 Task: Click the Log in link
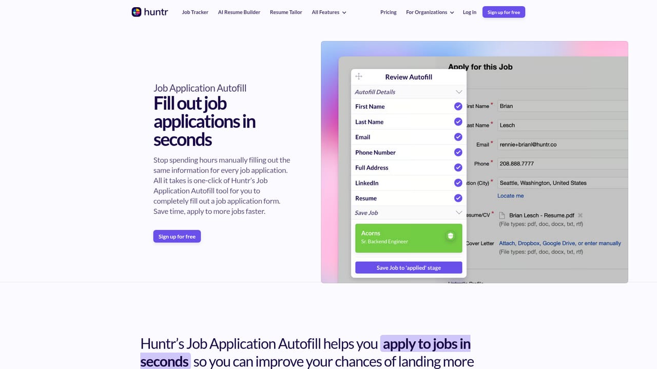tap(470, 12)
